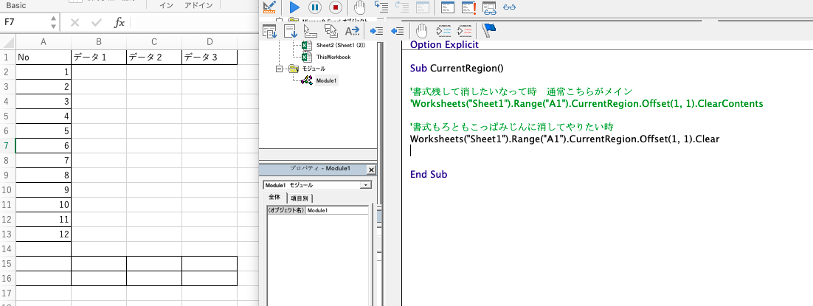Click the select-all corner of the sheet
This screenshot has width=813, height=306.
tap(8, 42)
